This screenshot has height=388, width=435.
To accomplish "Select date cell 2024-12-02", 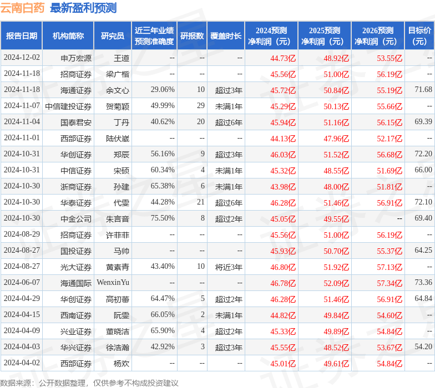I will coord(22,58).
